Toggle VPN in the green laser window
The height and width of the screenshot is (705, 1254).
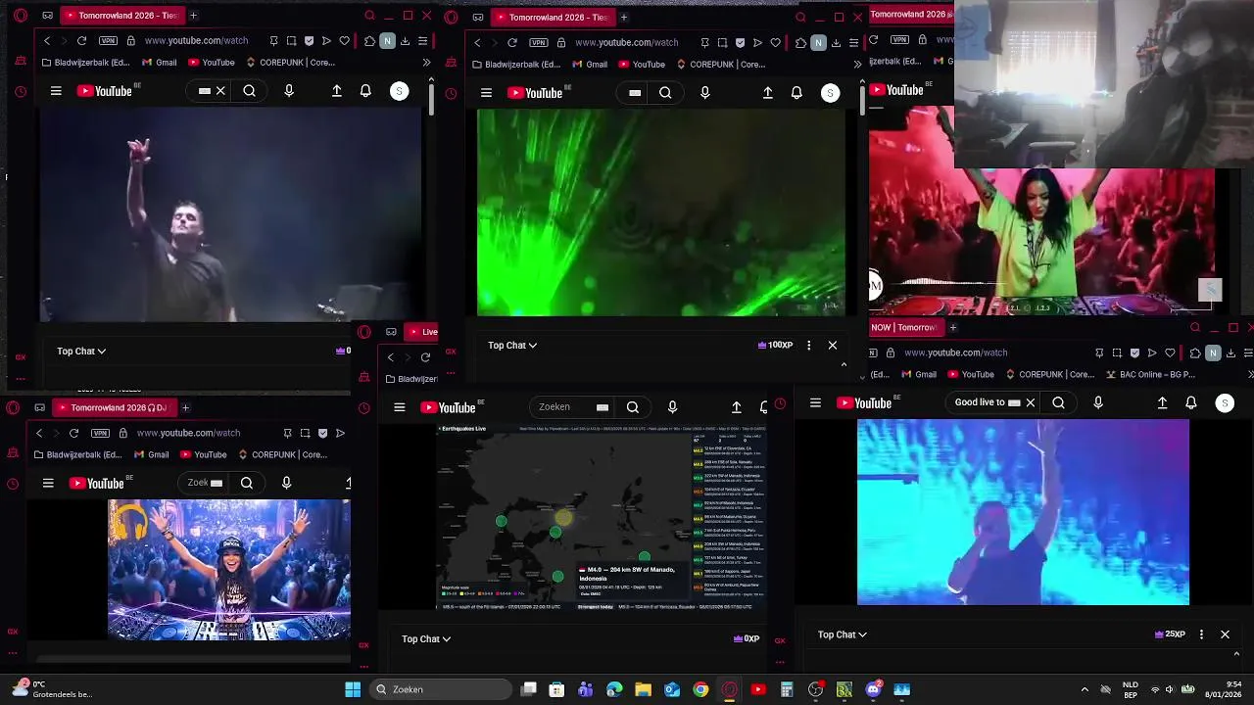(539, 42)
